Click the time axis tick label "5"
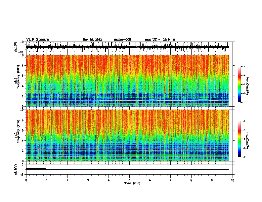This screenshot has width=262, height=202. click(x=129, y=180)
